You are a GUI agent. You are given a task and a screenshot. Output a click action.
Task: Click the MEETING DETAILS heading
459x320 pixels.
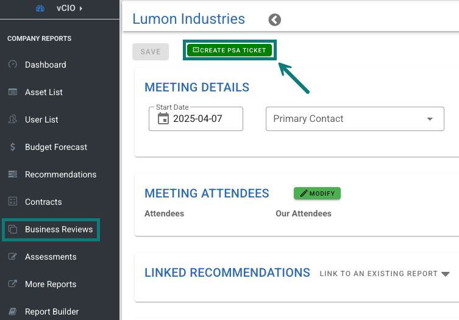point(197,87)
